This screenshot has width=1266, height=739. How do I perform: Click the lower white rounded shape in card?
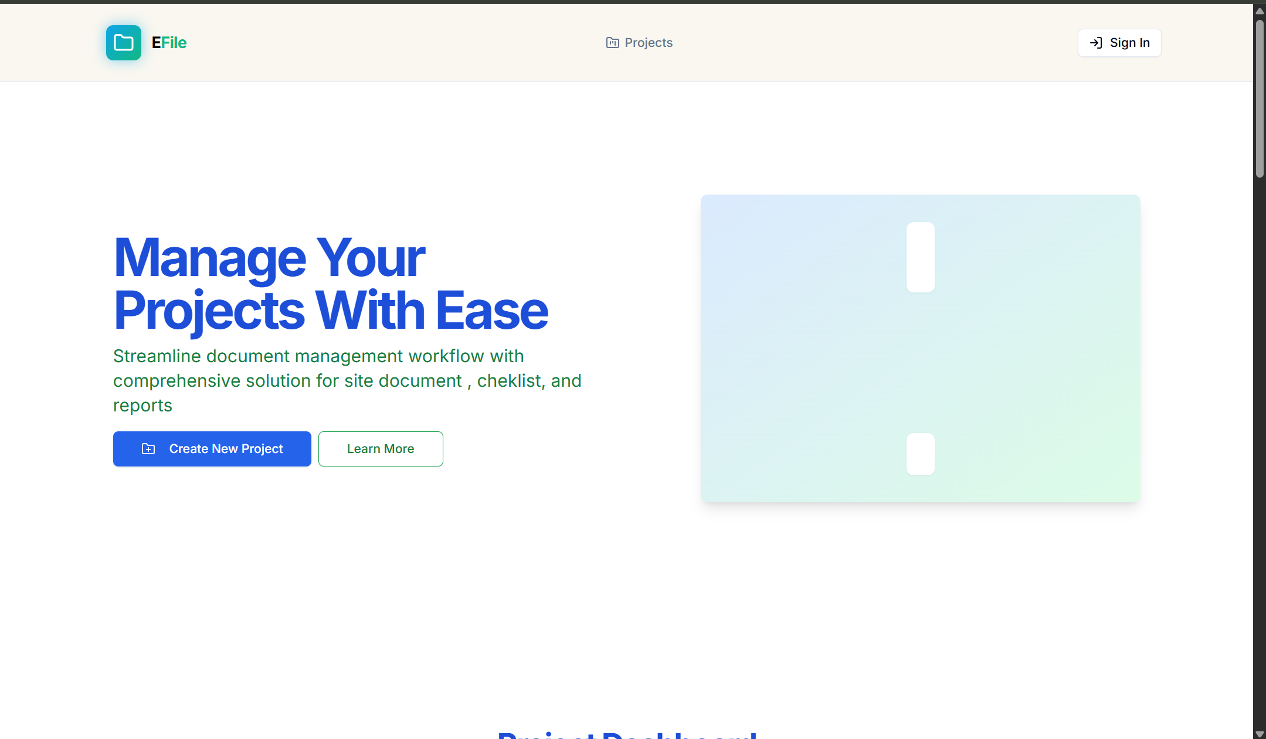click(x=920, y=454)
